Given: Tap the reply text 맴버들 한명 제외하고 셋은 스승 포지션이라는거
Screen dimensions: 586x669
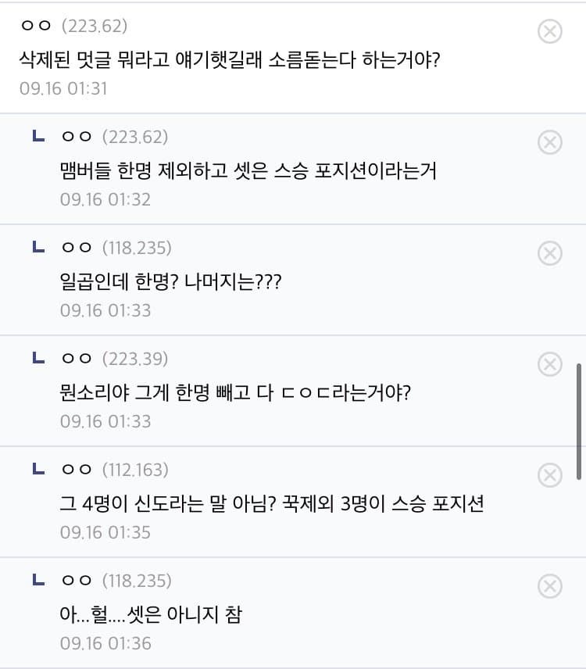Looking at the screenshot, I should pyautogui.click(x=248, y=170).
